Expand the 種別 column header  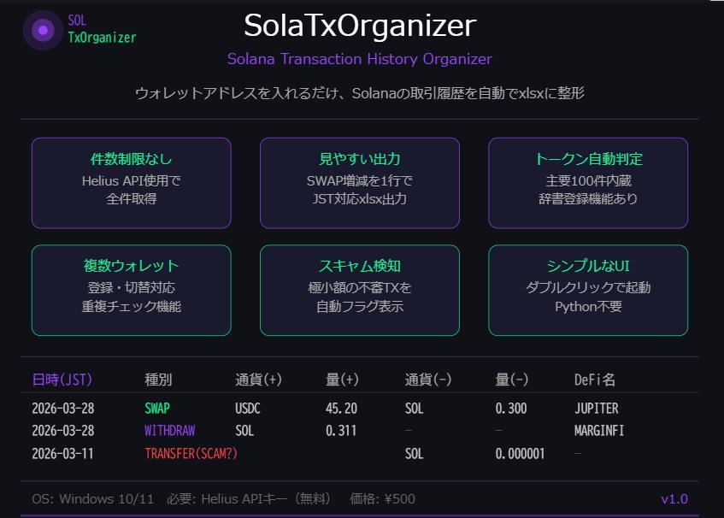pos(156,380)
